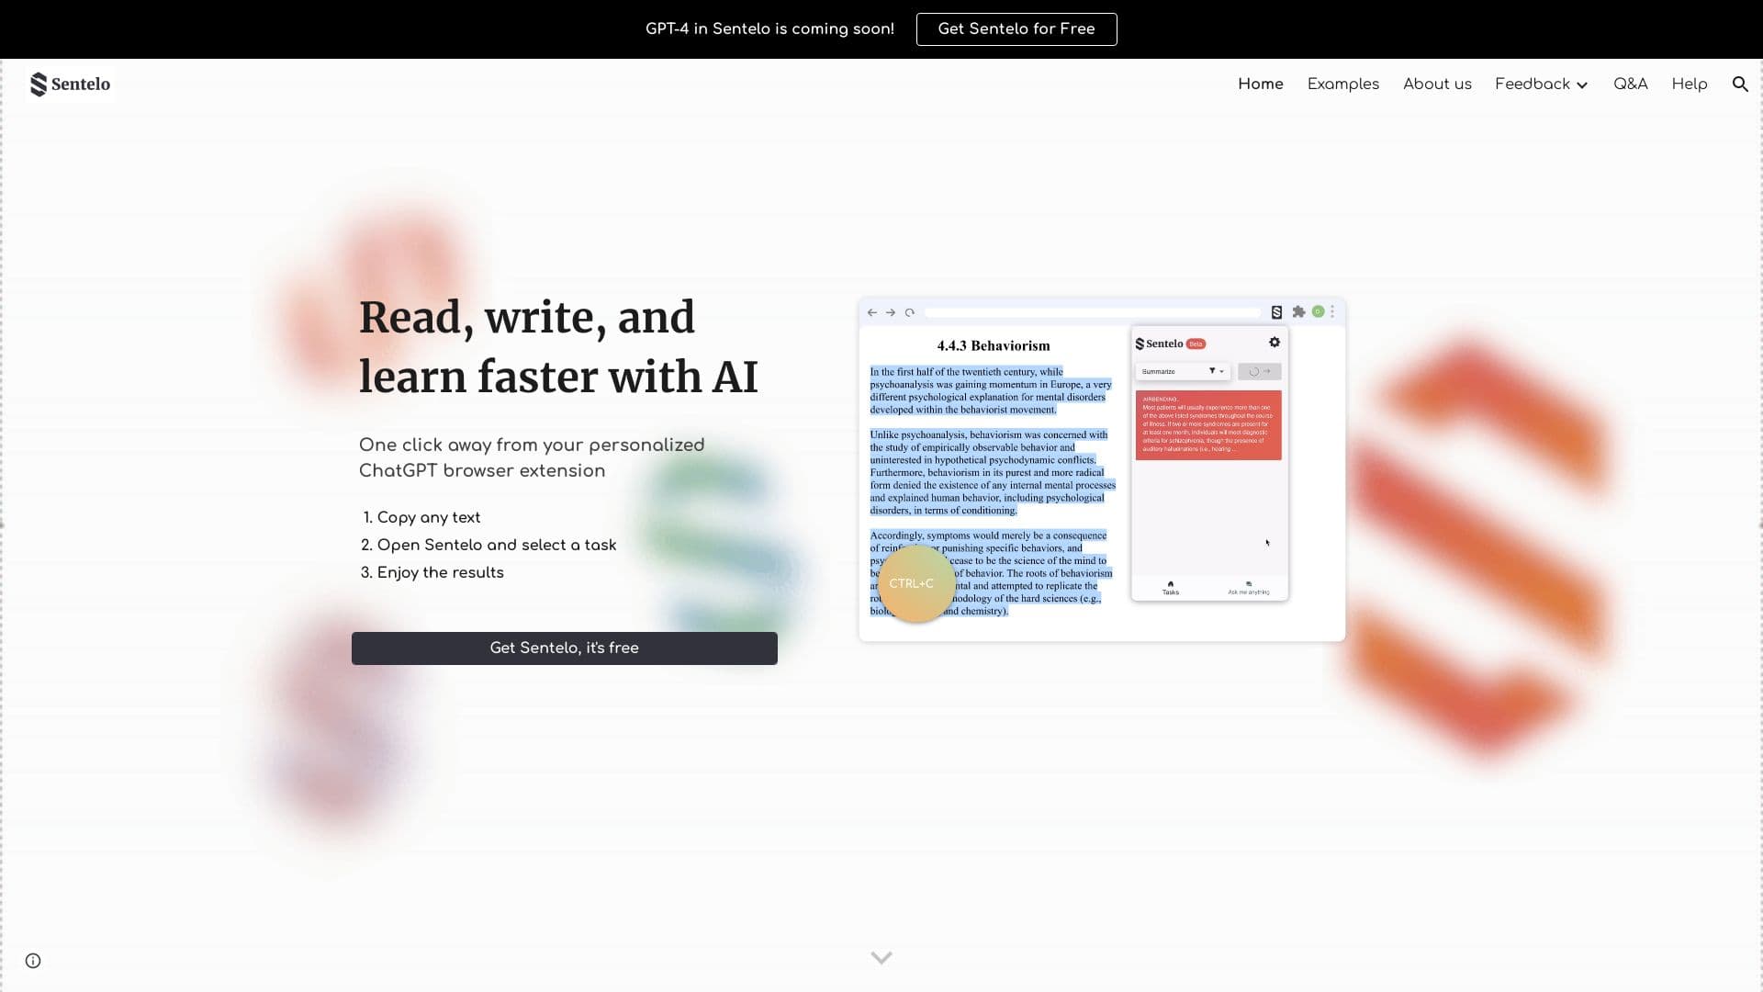Click the reload icon in demo browser

pos(910,312)
